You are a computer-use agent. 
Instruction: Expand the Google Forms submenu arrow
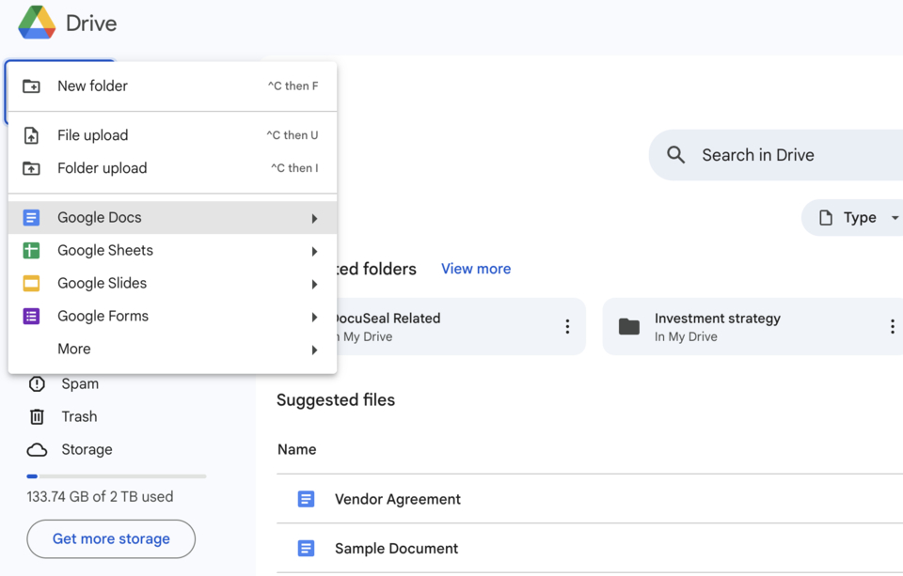pyautogui.click(x=314, y=317)
